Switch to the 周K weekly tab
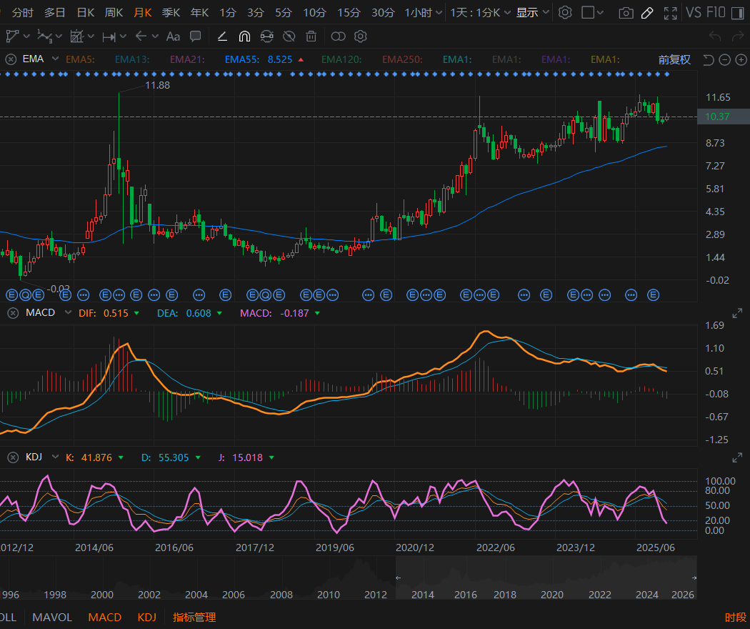Image resolution: width=750 pixels, height=629 pixels. click(x=114, y=12)
